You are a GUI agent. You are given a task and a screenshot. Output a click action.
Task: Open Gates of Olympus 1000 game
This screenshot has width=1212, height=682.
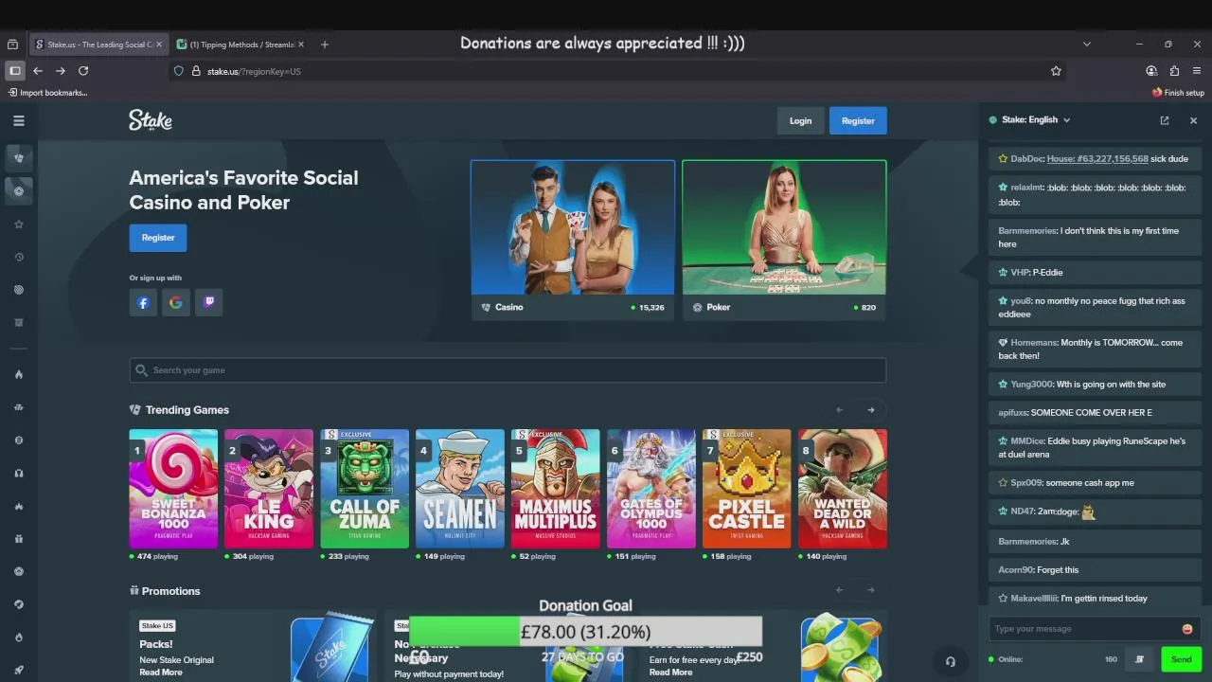tap(651, 489)
